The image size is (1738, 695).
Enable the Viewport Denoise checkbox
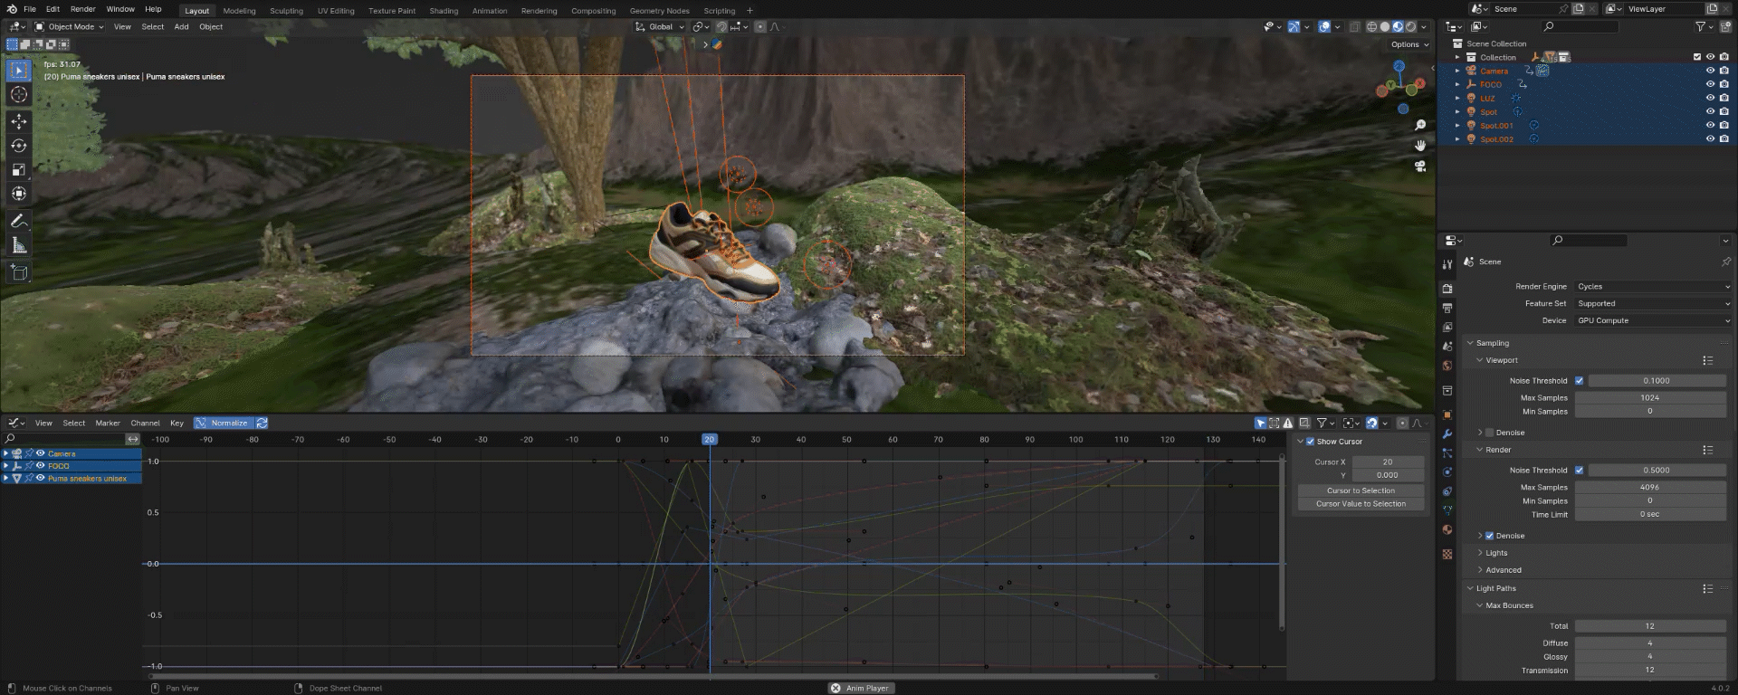pos(1490,433)
